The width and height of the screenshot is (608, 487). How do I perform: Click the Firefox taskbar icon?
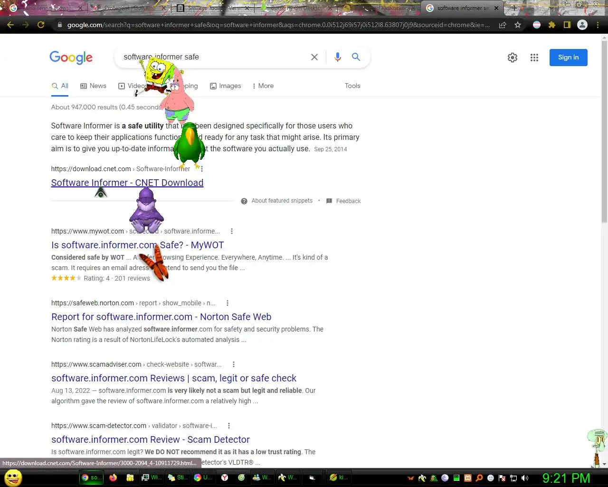coord(113,477)
